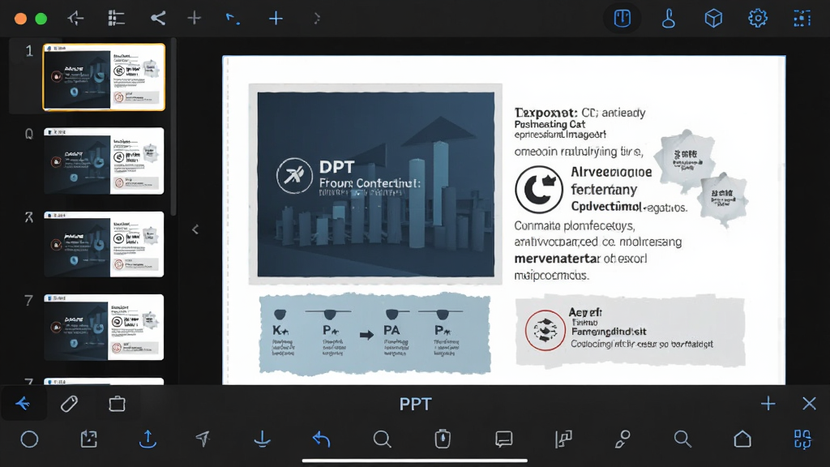The height and width of the screenshot is (467, 830).
Task: Collapse the slide panel with the left chevron
Action: (195, 229)
